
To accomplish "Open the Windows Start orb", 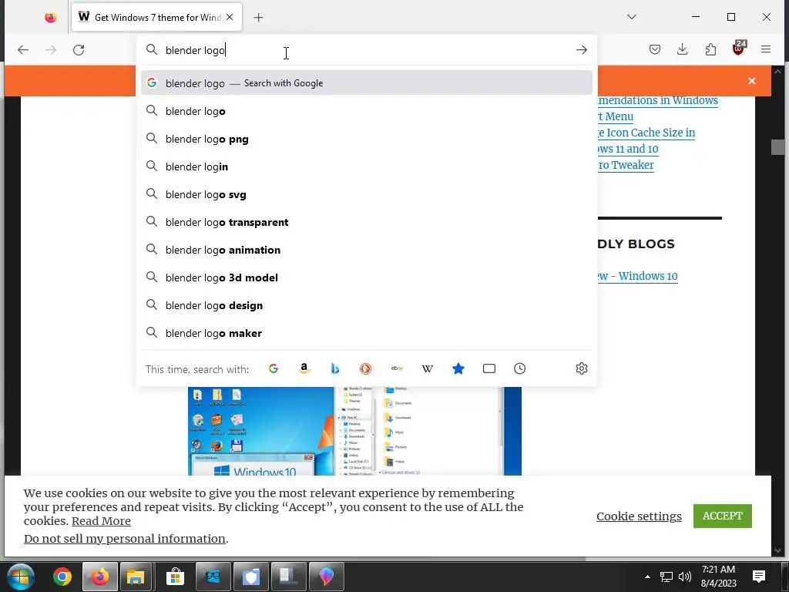I will 21,577.
